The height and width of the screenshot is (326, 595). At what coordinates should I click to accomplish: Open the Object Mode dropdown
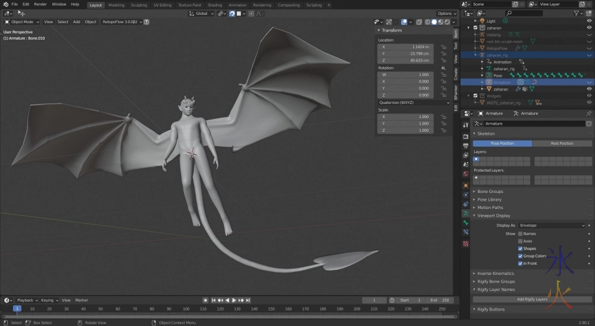[x=23, y=22]
